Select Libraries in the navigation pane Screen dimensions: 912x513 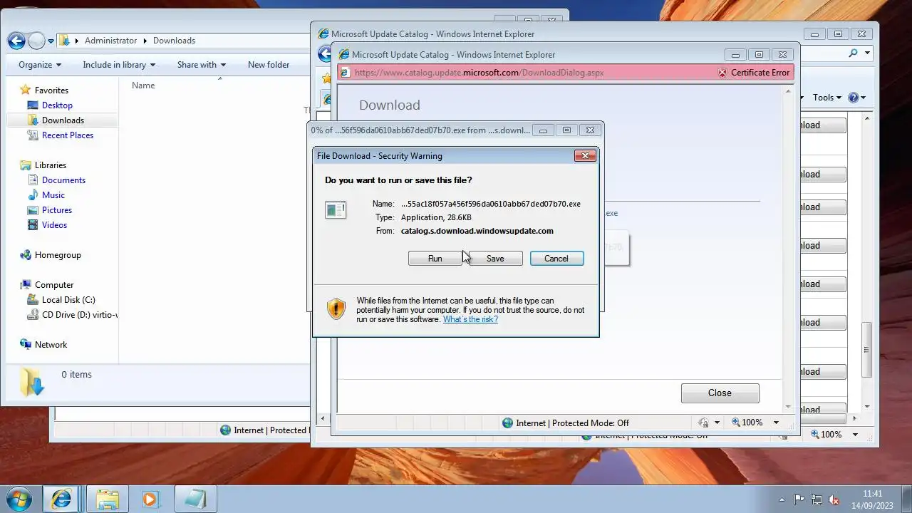pyautogui.click(x=51, y=165)
